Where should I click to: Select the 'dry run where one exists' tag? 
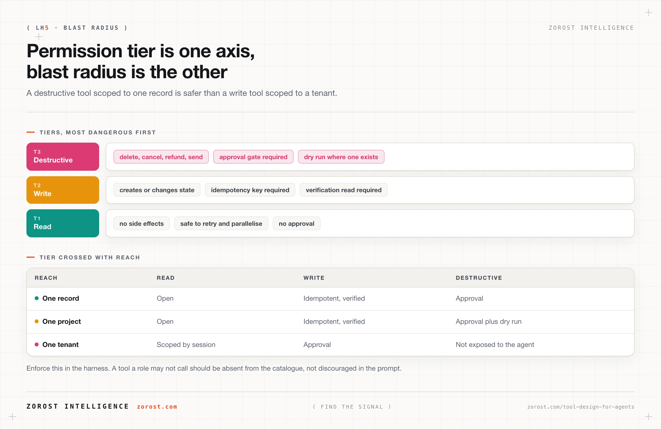[x=341, y=157]
